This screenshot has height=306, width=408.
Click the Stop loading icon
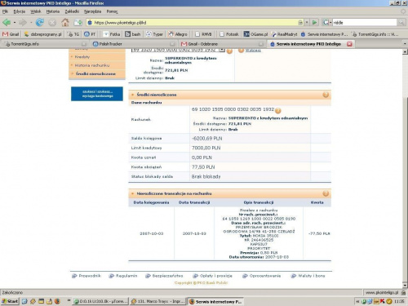(52, 22)
